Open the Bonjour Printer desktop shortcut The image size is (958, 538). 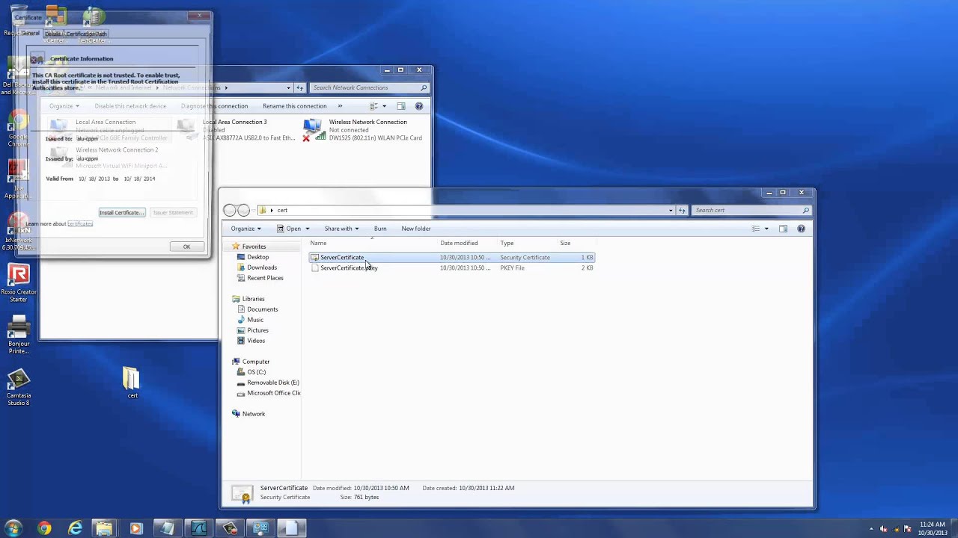[x=19, y=335]
